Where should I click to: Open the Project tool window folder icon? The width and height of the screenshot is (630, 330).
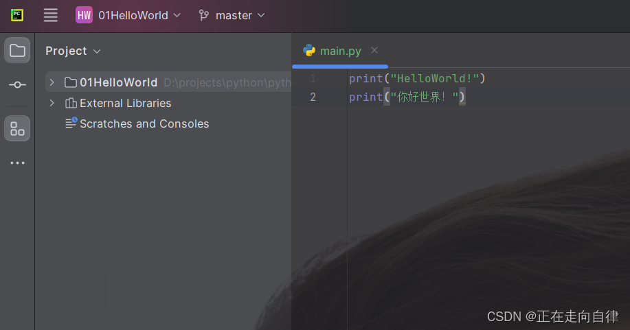tap(17, 50)
